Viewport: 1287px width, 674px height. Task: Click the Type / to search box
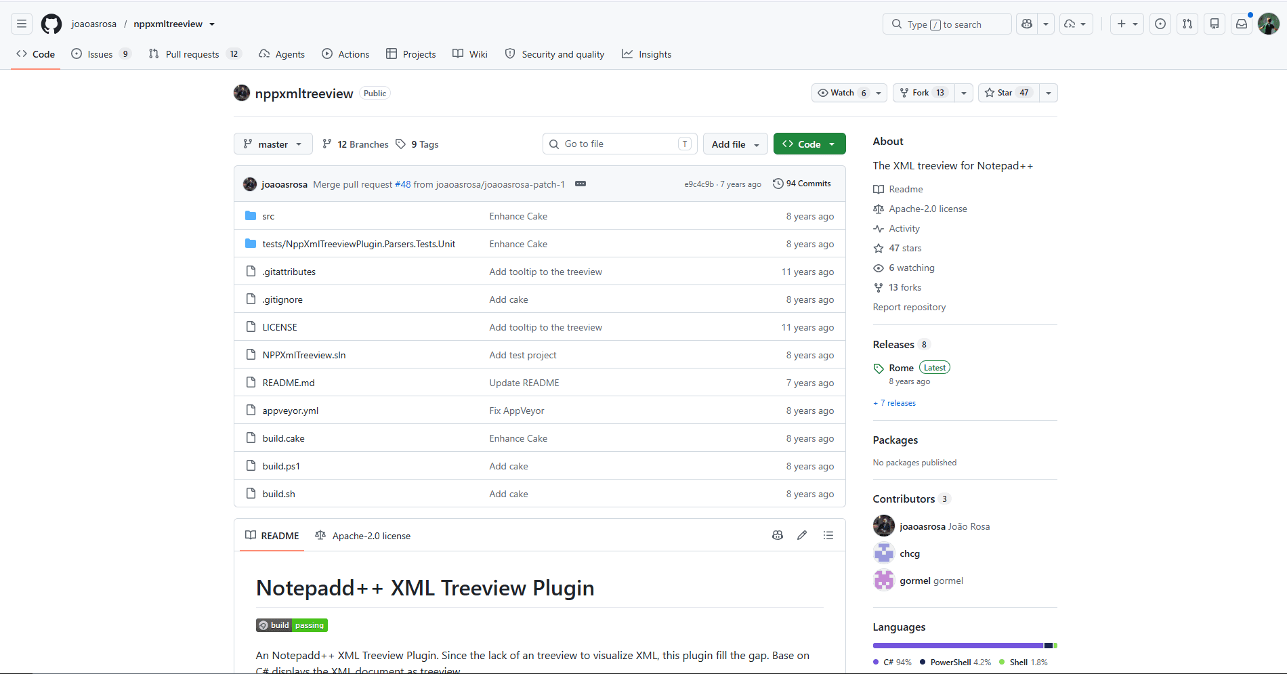coord(947,24)
